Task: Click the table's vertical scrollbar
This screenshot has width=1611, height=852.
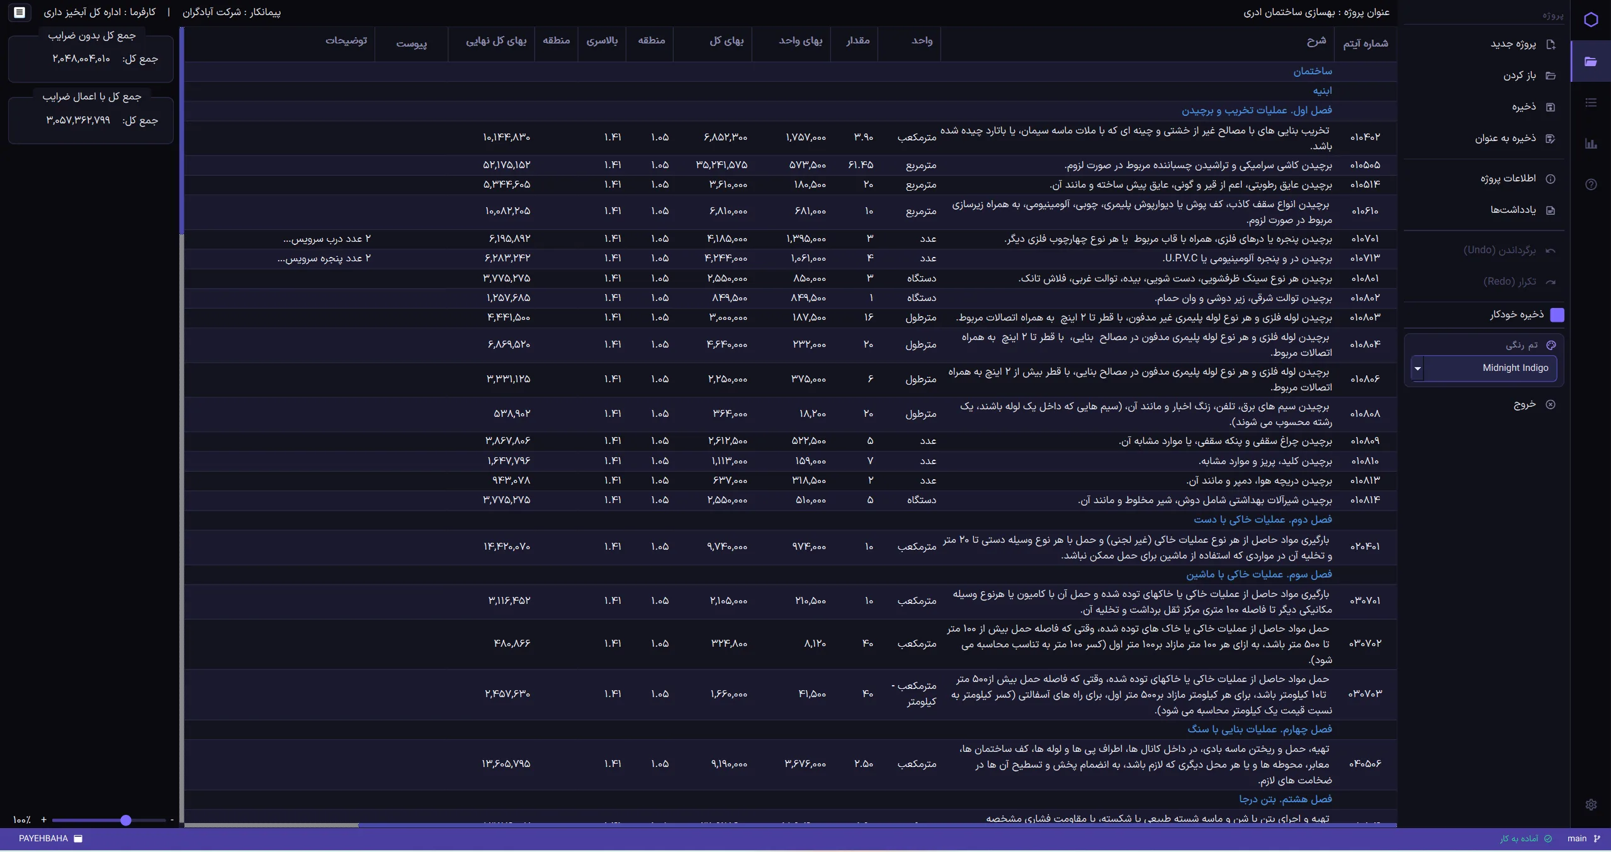Action: click(x=181, y=130)
